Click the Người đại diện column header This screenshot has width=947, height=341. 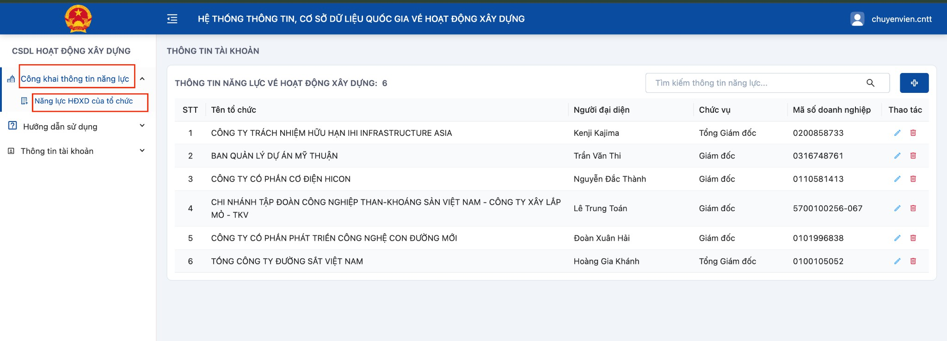pos(602,110)
